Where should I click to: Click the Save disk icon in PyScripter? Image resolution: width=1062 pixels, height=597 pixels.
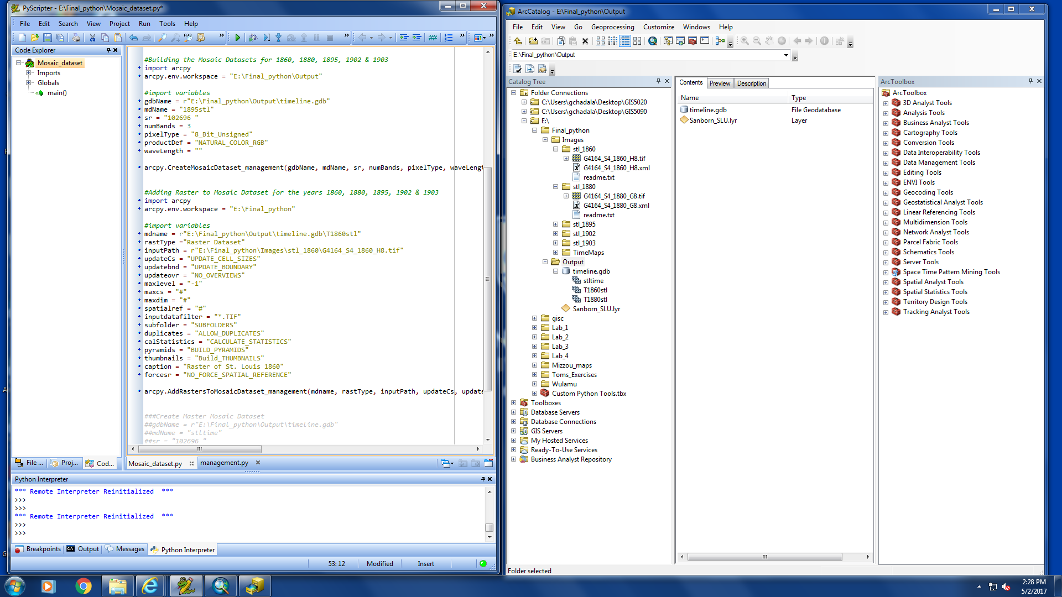47,38
